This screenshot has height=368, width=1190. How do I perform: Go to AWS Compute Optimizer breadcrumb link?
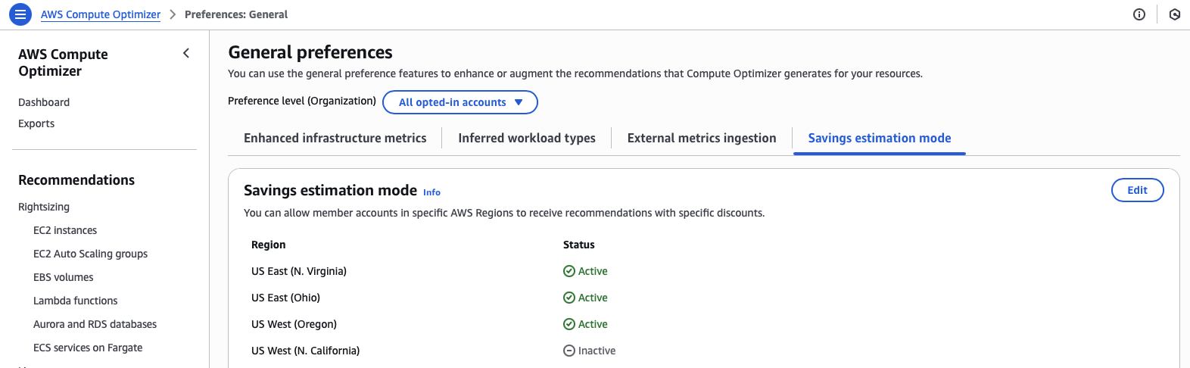(x=101, y=14)
